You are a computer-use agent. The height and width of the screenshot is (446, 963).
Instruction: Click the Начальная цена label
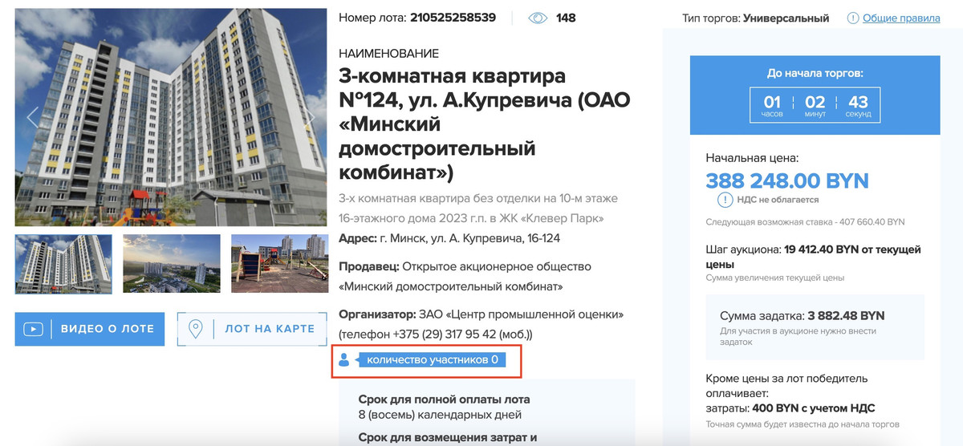pyautogui.click(x=752, y=159)
